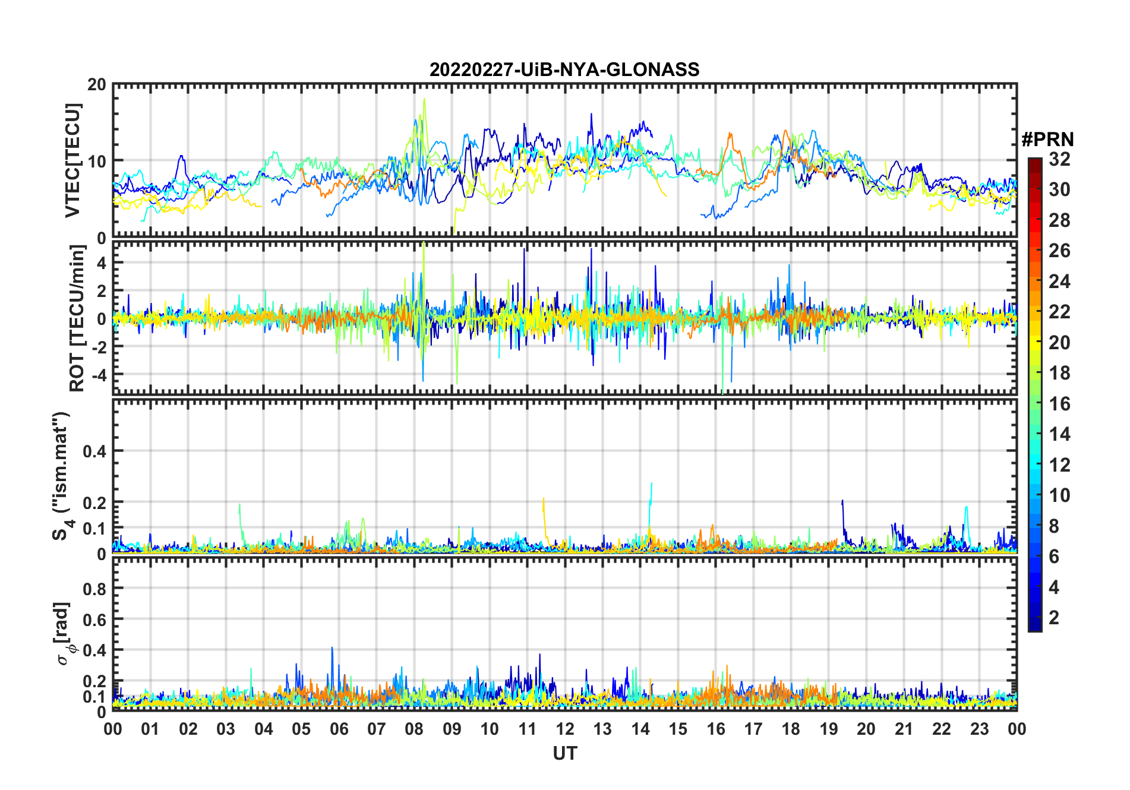Screen dimensions: 1130x790
Task: Select x-axis hour tick "06"
Action: (339, 729)
